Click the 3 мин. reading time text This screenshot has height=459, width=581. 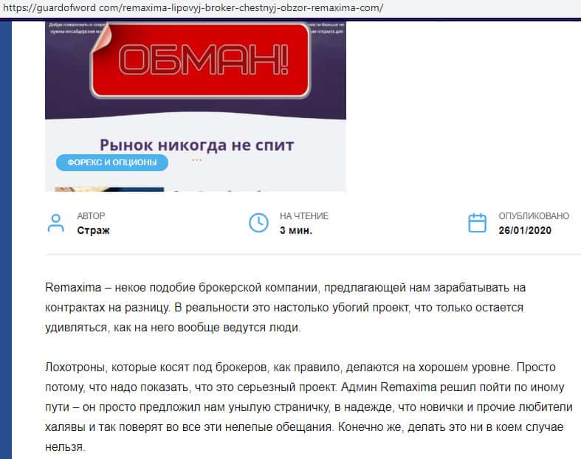pos(296,230)
